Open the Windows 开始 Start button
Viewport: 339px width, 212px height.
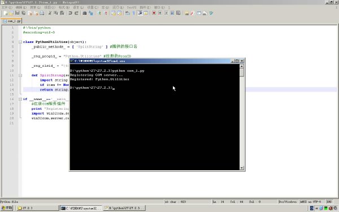point(7,208)
